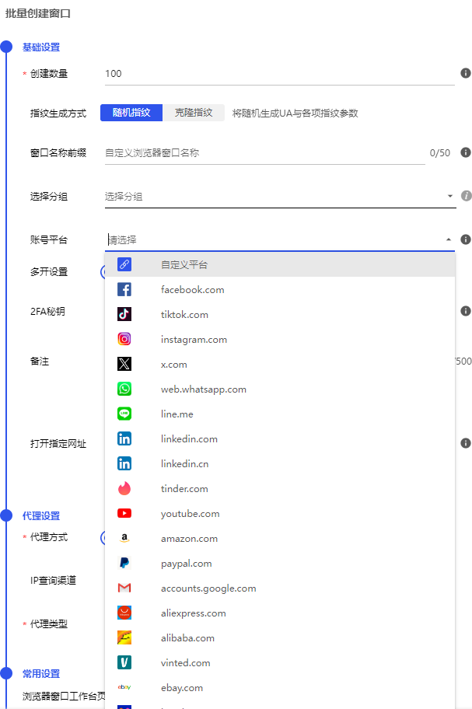
Task: Jump to 代理设置 section heading
Action: (41, 515)
